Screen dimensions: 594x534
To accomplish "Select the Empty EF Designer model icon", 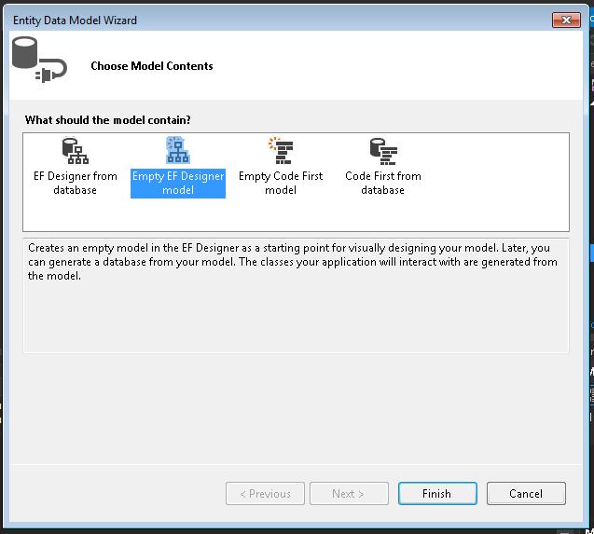I will pyautogui.click(x=178, y=150).
